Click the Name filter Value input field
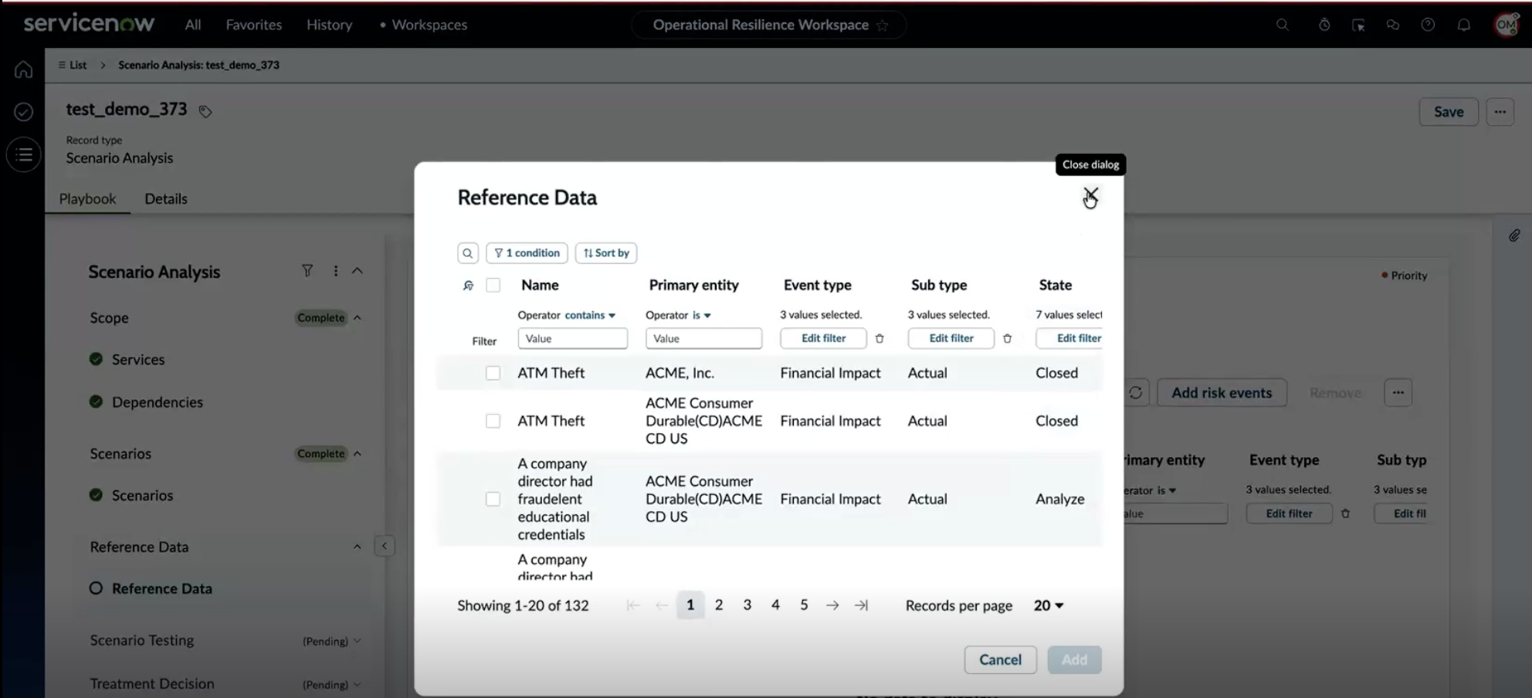The height and width of the screenshot is (698, 1532). pos(573,339)
